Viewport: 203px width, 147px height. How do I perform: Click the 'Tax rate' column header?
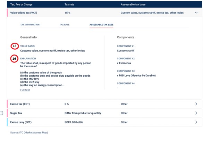[69, 4]
